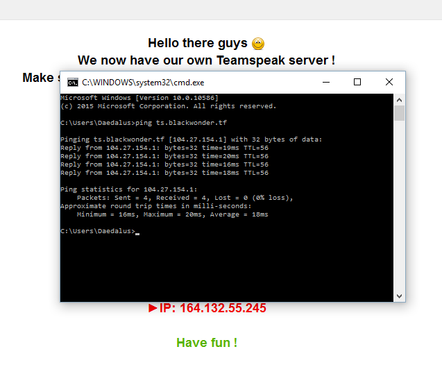
Task: Click the smiley emoji after 'Hello there guys'
Action: pyautogui.click(x=258, y=44)
